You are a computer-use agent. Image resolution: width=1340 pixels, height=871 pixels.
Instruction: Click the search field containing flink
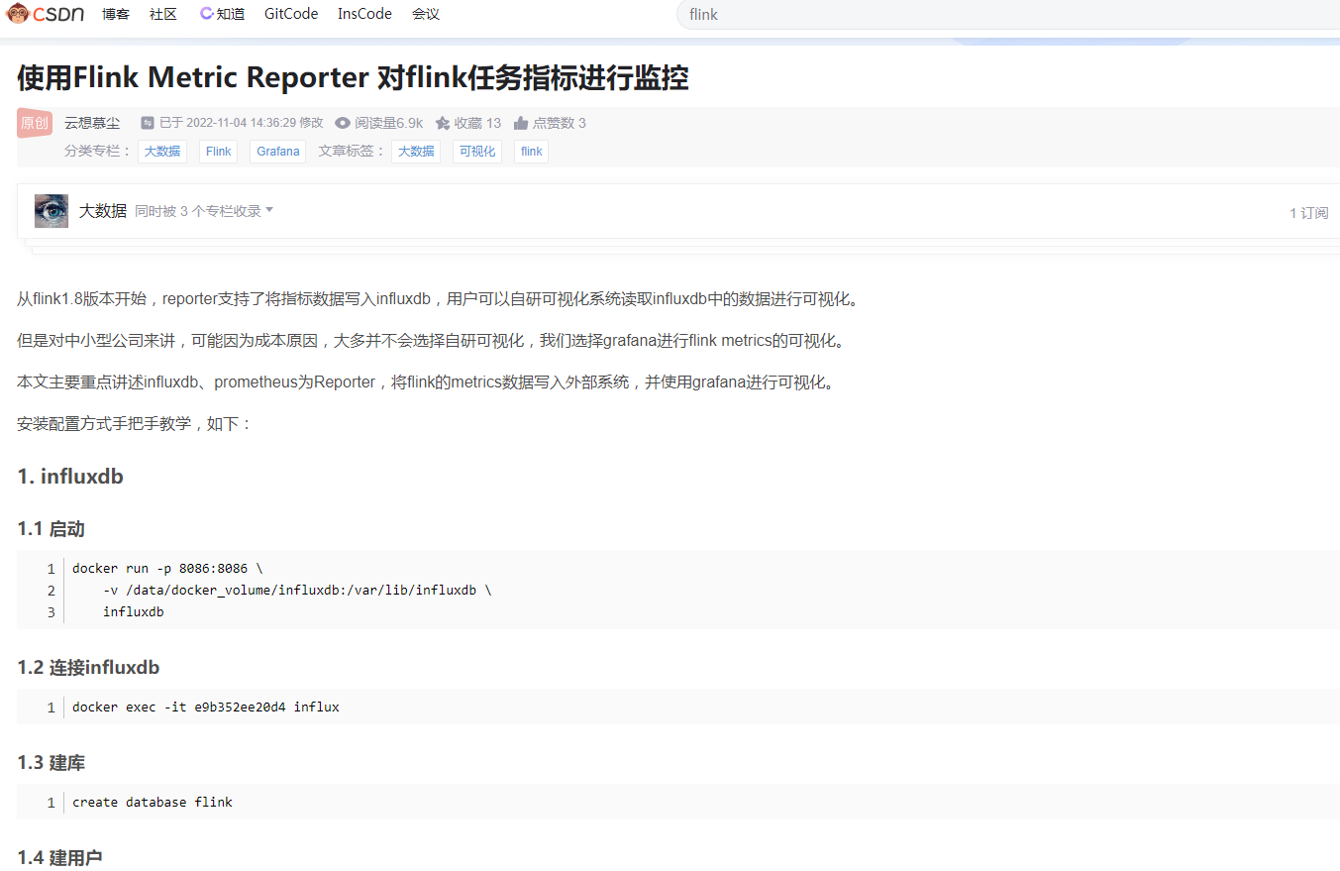[x=1007, y=15]
